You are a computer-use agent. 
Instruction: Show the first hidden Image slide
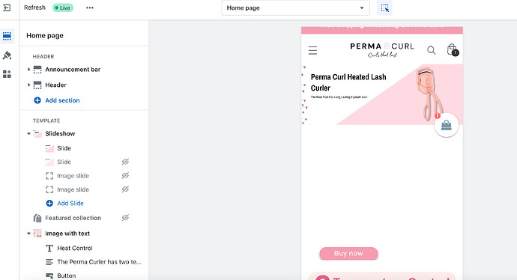click(125, 176)
